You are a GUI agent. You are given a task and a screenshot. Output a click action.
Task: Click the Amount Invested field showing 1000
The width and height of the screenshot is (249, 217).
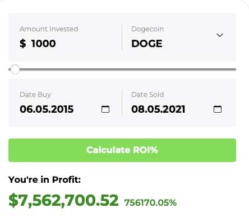tap(43, 44)
